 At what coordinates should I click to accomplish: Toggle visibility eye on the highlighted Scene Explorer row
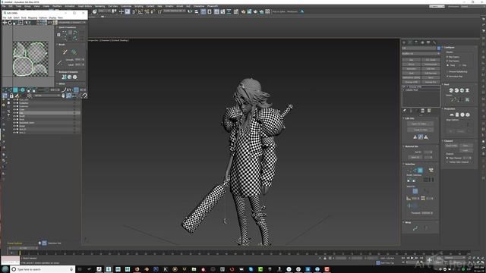(14, 113)
